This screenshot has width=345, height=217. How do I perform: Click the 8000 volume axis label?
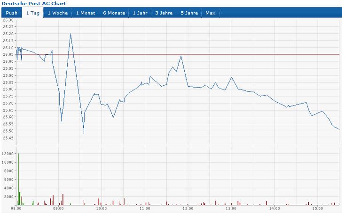coord(9,171)
